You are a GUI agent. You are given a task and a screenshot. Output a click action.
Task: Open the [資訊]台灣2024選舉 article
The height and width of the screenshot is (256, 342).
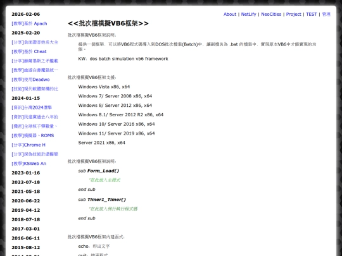point(32,107)
